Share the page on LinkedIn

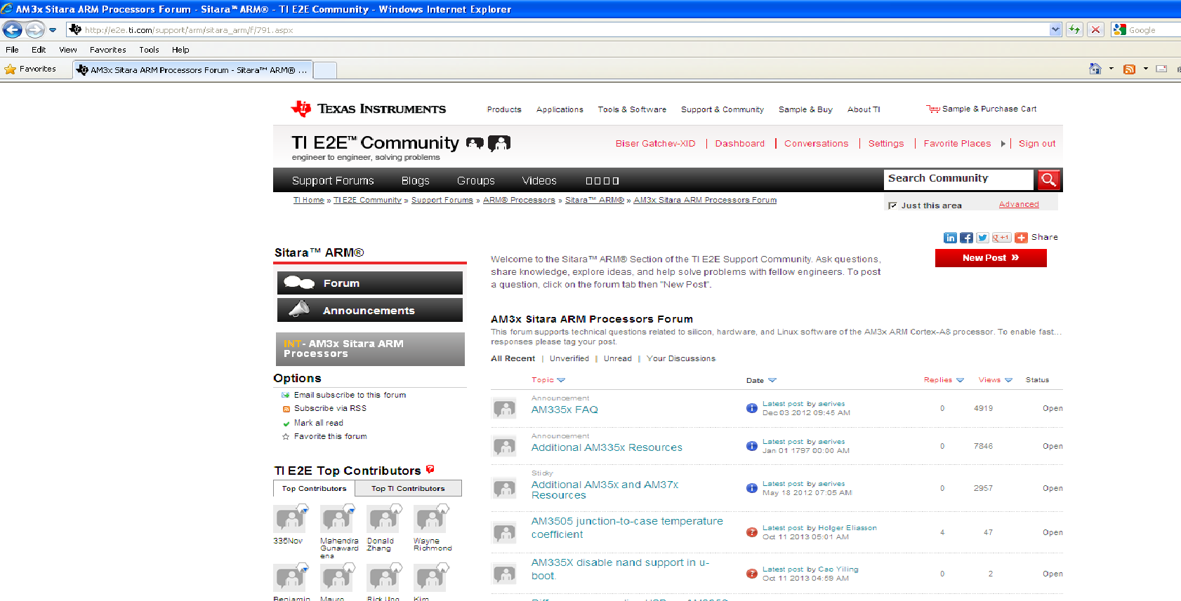[950, 238]
